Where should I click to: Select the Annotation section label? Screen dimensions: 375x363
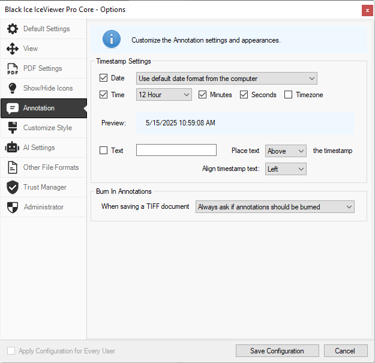[x=39, y=108]
